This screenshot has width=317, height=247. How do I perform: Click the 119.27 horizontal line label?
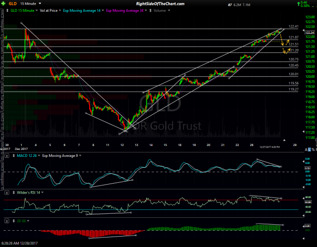coord(293,89)
